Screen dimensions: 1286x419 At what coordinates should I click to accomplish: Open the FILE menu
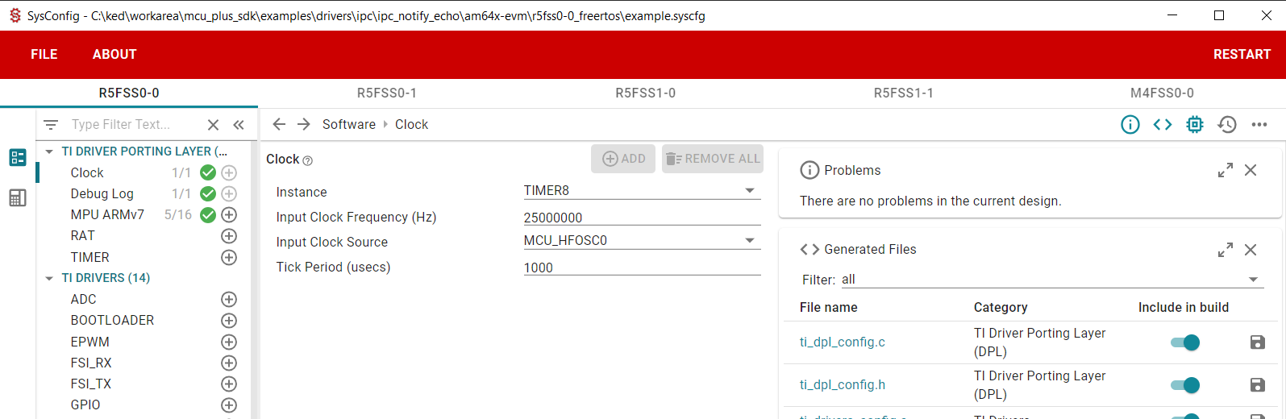(44, 54)
